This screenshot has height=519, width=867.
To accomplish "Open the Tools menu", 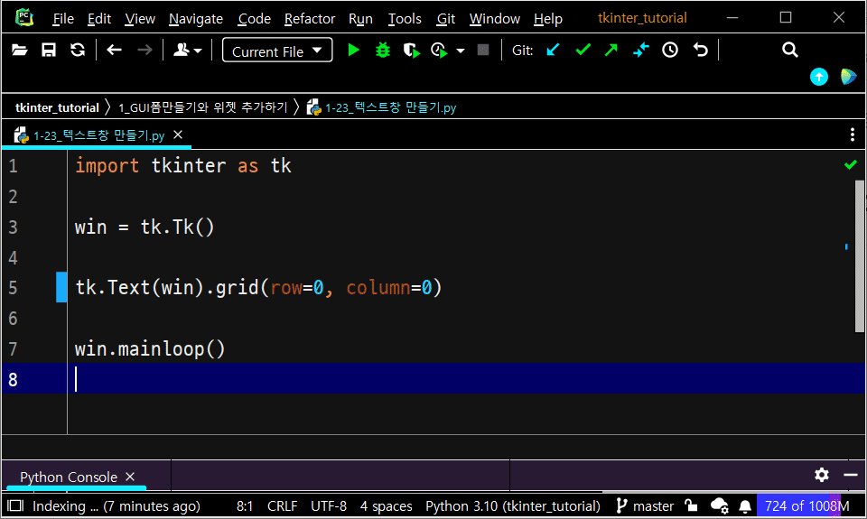I will pos(405,19).
